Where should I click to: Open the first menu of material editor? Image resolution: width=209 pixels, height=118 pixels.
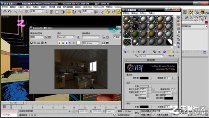click(126, 13)
